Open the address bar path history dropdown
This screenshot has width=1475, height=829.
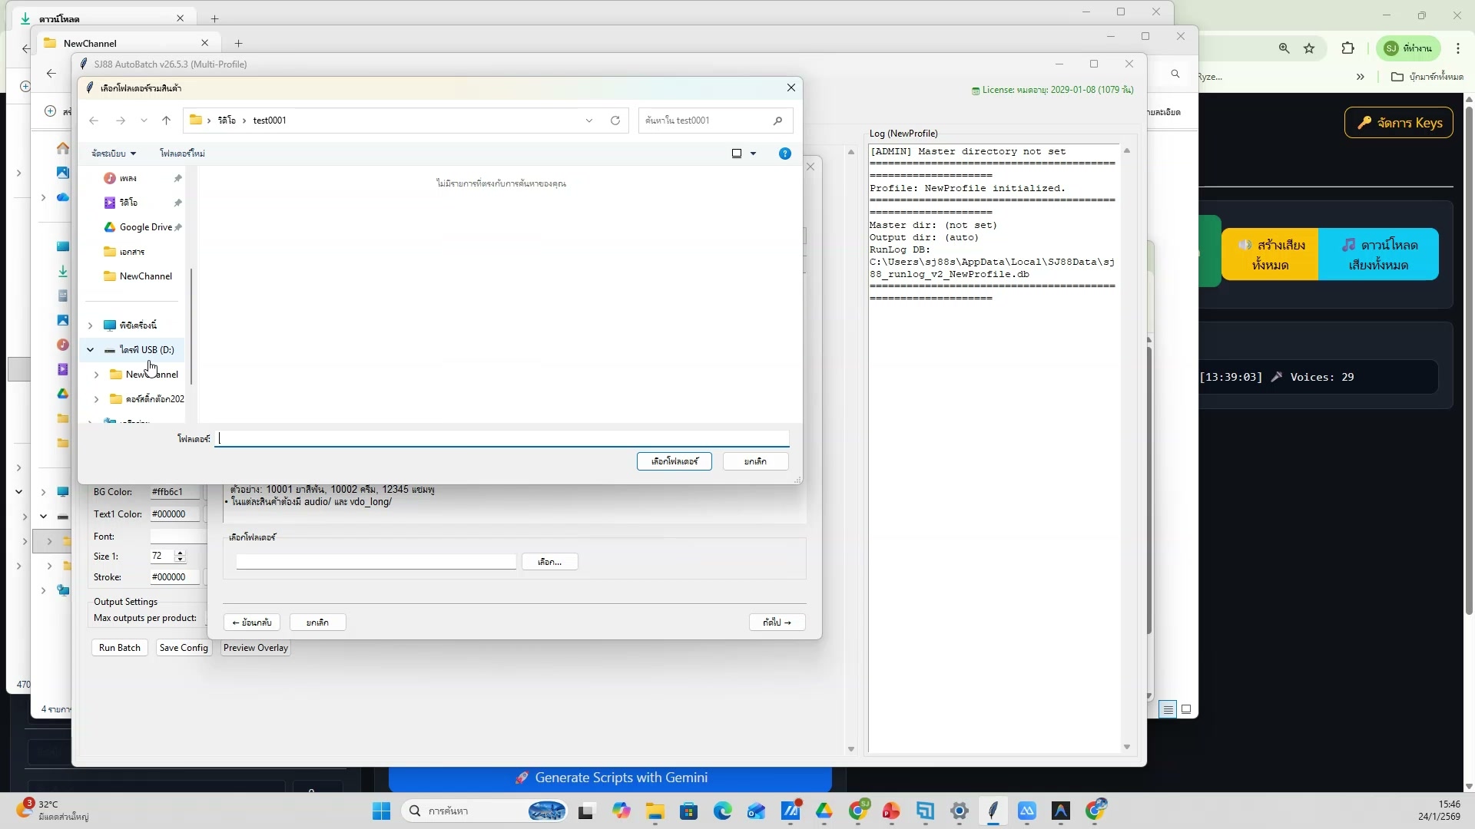click(589, 121)
